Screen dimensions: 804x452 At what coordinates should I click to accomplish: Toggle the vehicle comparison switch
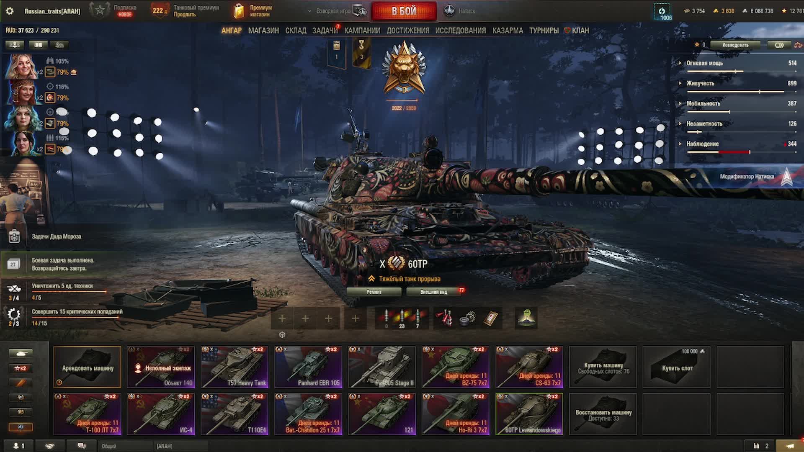[779, 45]
